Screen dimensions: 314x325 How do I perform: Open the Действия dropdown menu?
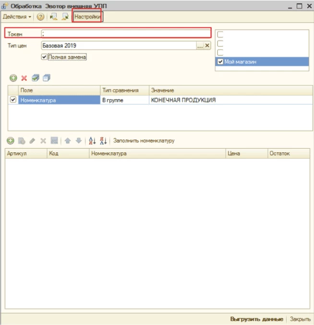pyautogui.click(x=17, y=17)
